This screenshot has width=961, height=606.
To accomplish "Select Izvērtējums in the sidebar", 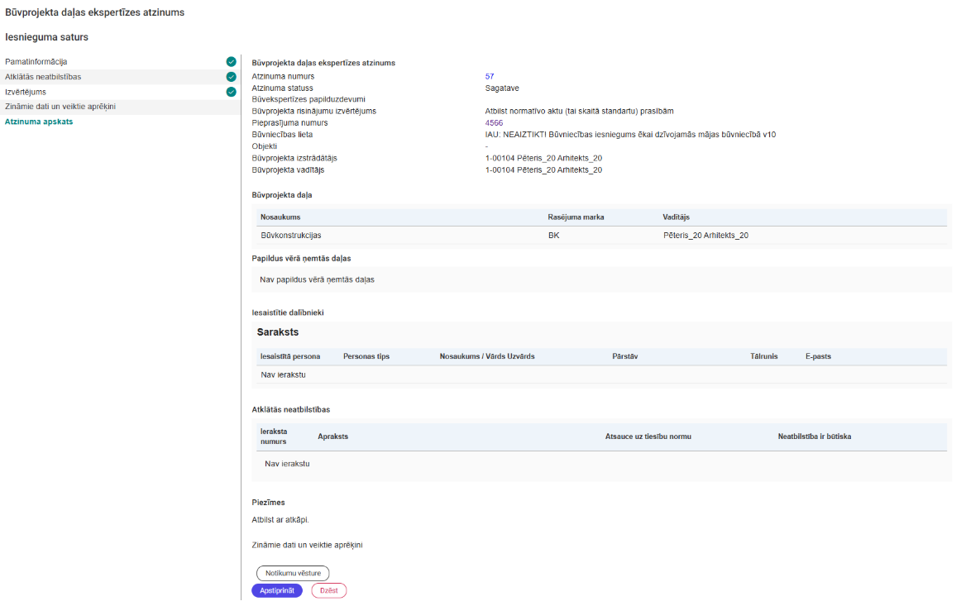I will tap(26, 92).
